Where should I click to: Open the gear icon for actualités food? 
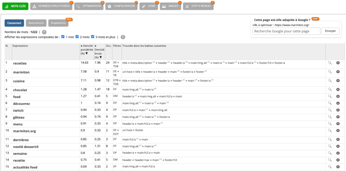[x=338, y=167]
